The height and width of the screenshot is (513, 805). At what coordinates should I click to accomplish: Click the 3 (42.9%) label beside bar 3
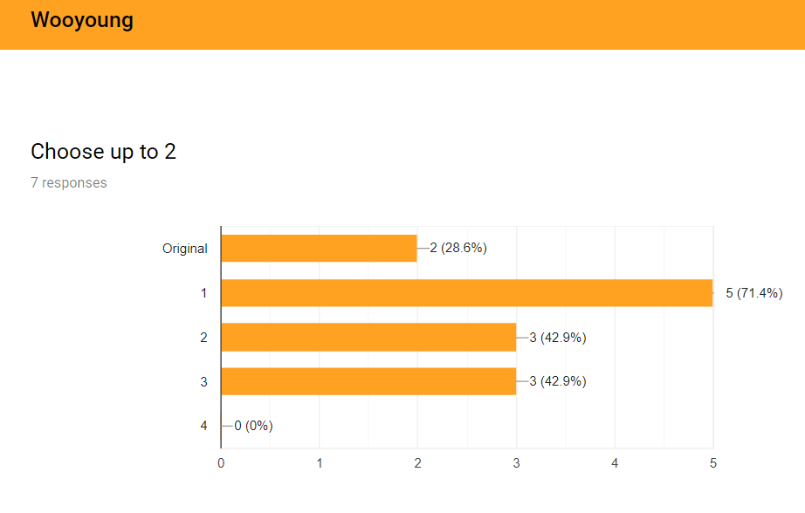pos(558,381)
